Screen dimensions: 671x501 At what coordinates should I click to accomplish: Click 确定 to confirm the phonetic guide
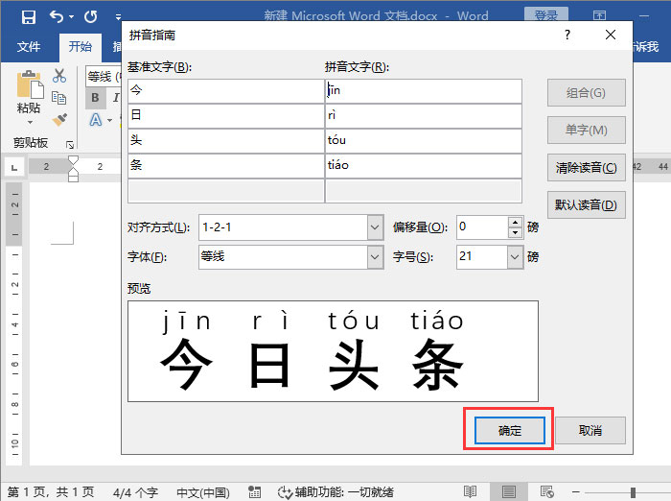pyautogui.click(x=509, y=430)
